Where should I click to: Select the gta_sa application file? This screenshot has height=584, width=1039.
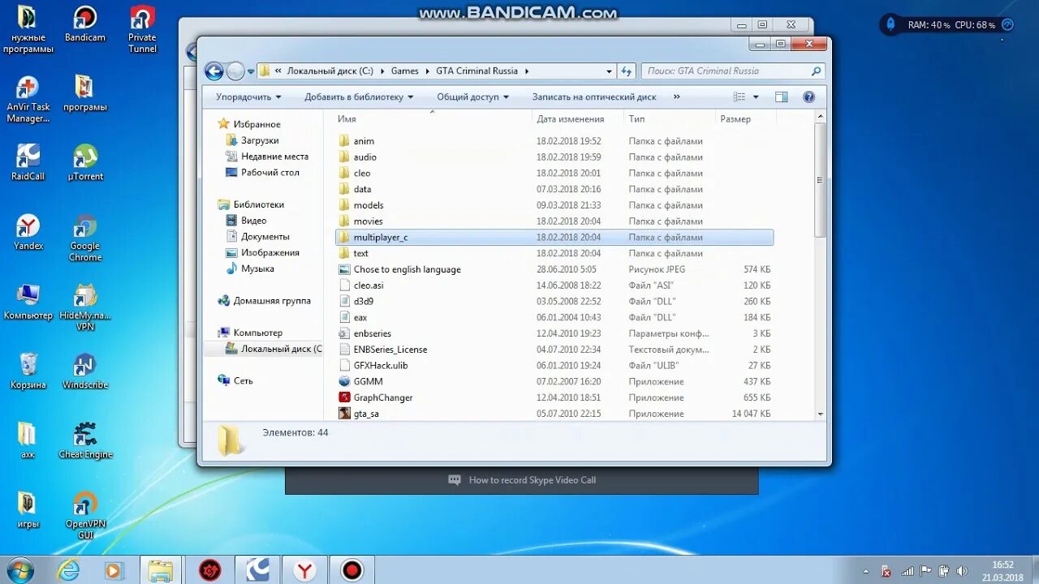pyautogui.click(x=554, y=414)
